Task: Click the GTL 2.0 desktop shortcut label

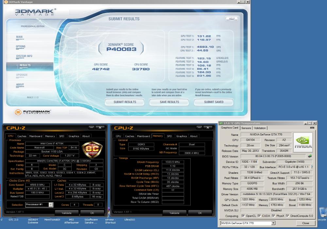Action: coord(13,220)
